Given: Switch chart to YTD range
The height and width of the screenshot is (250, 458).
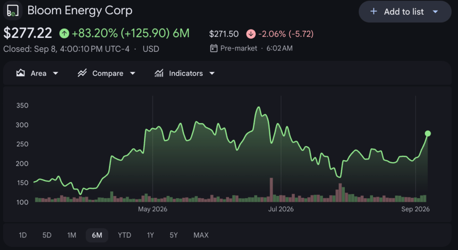Looking at the screenshot, I should click(x=124, y=235).
